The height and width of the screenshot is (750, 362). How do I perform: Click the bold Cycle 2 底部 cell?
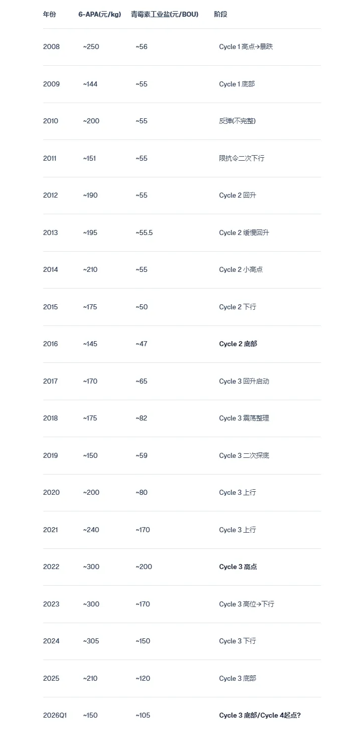tap(238, 344)
